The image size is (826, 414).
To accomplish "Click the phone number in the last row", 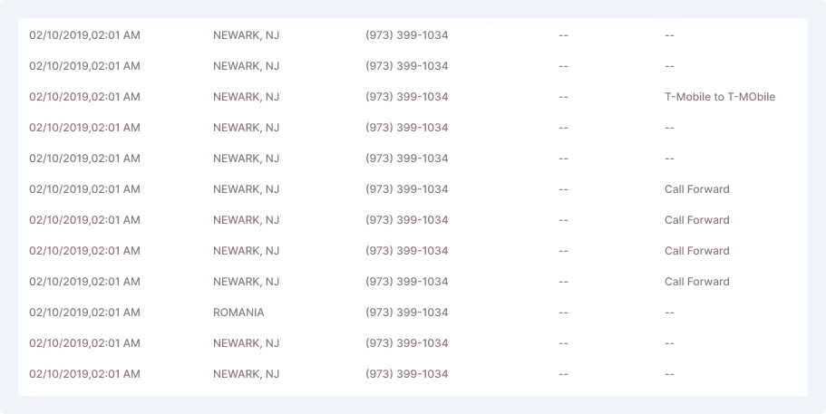I will [406, 374].
